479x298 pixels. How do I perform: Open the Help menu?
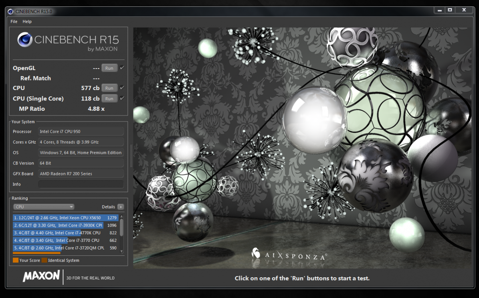tap(27, 22)
